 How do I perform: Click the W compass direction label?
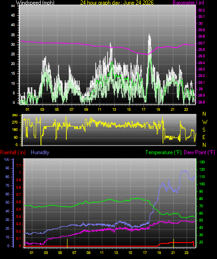point(205,122)
